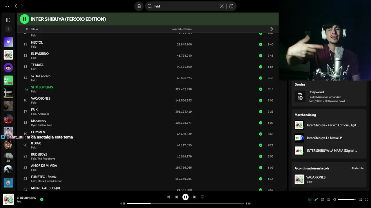Go back with the left arrow

(16, 6)
